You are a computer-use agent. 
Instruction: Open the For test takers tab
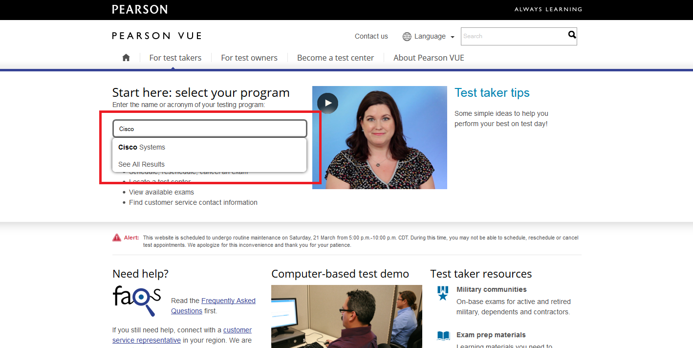175,58
